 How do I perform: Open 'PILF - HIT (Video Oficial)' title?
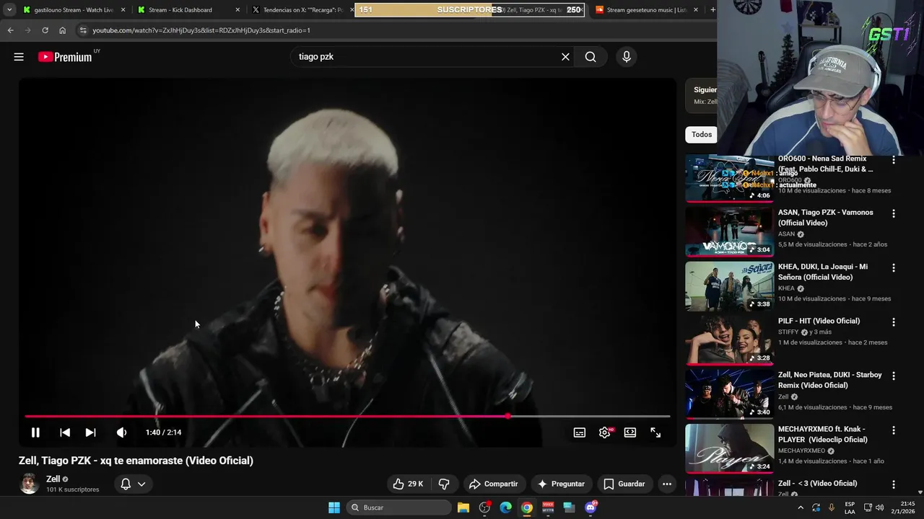click(x=819, y=321)
